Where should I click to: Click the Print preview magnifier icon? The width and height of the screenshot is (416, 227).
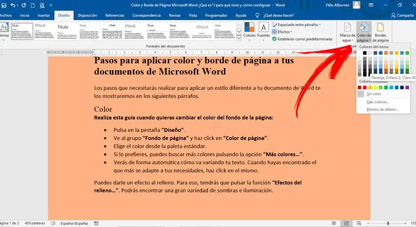(42, 5)
